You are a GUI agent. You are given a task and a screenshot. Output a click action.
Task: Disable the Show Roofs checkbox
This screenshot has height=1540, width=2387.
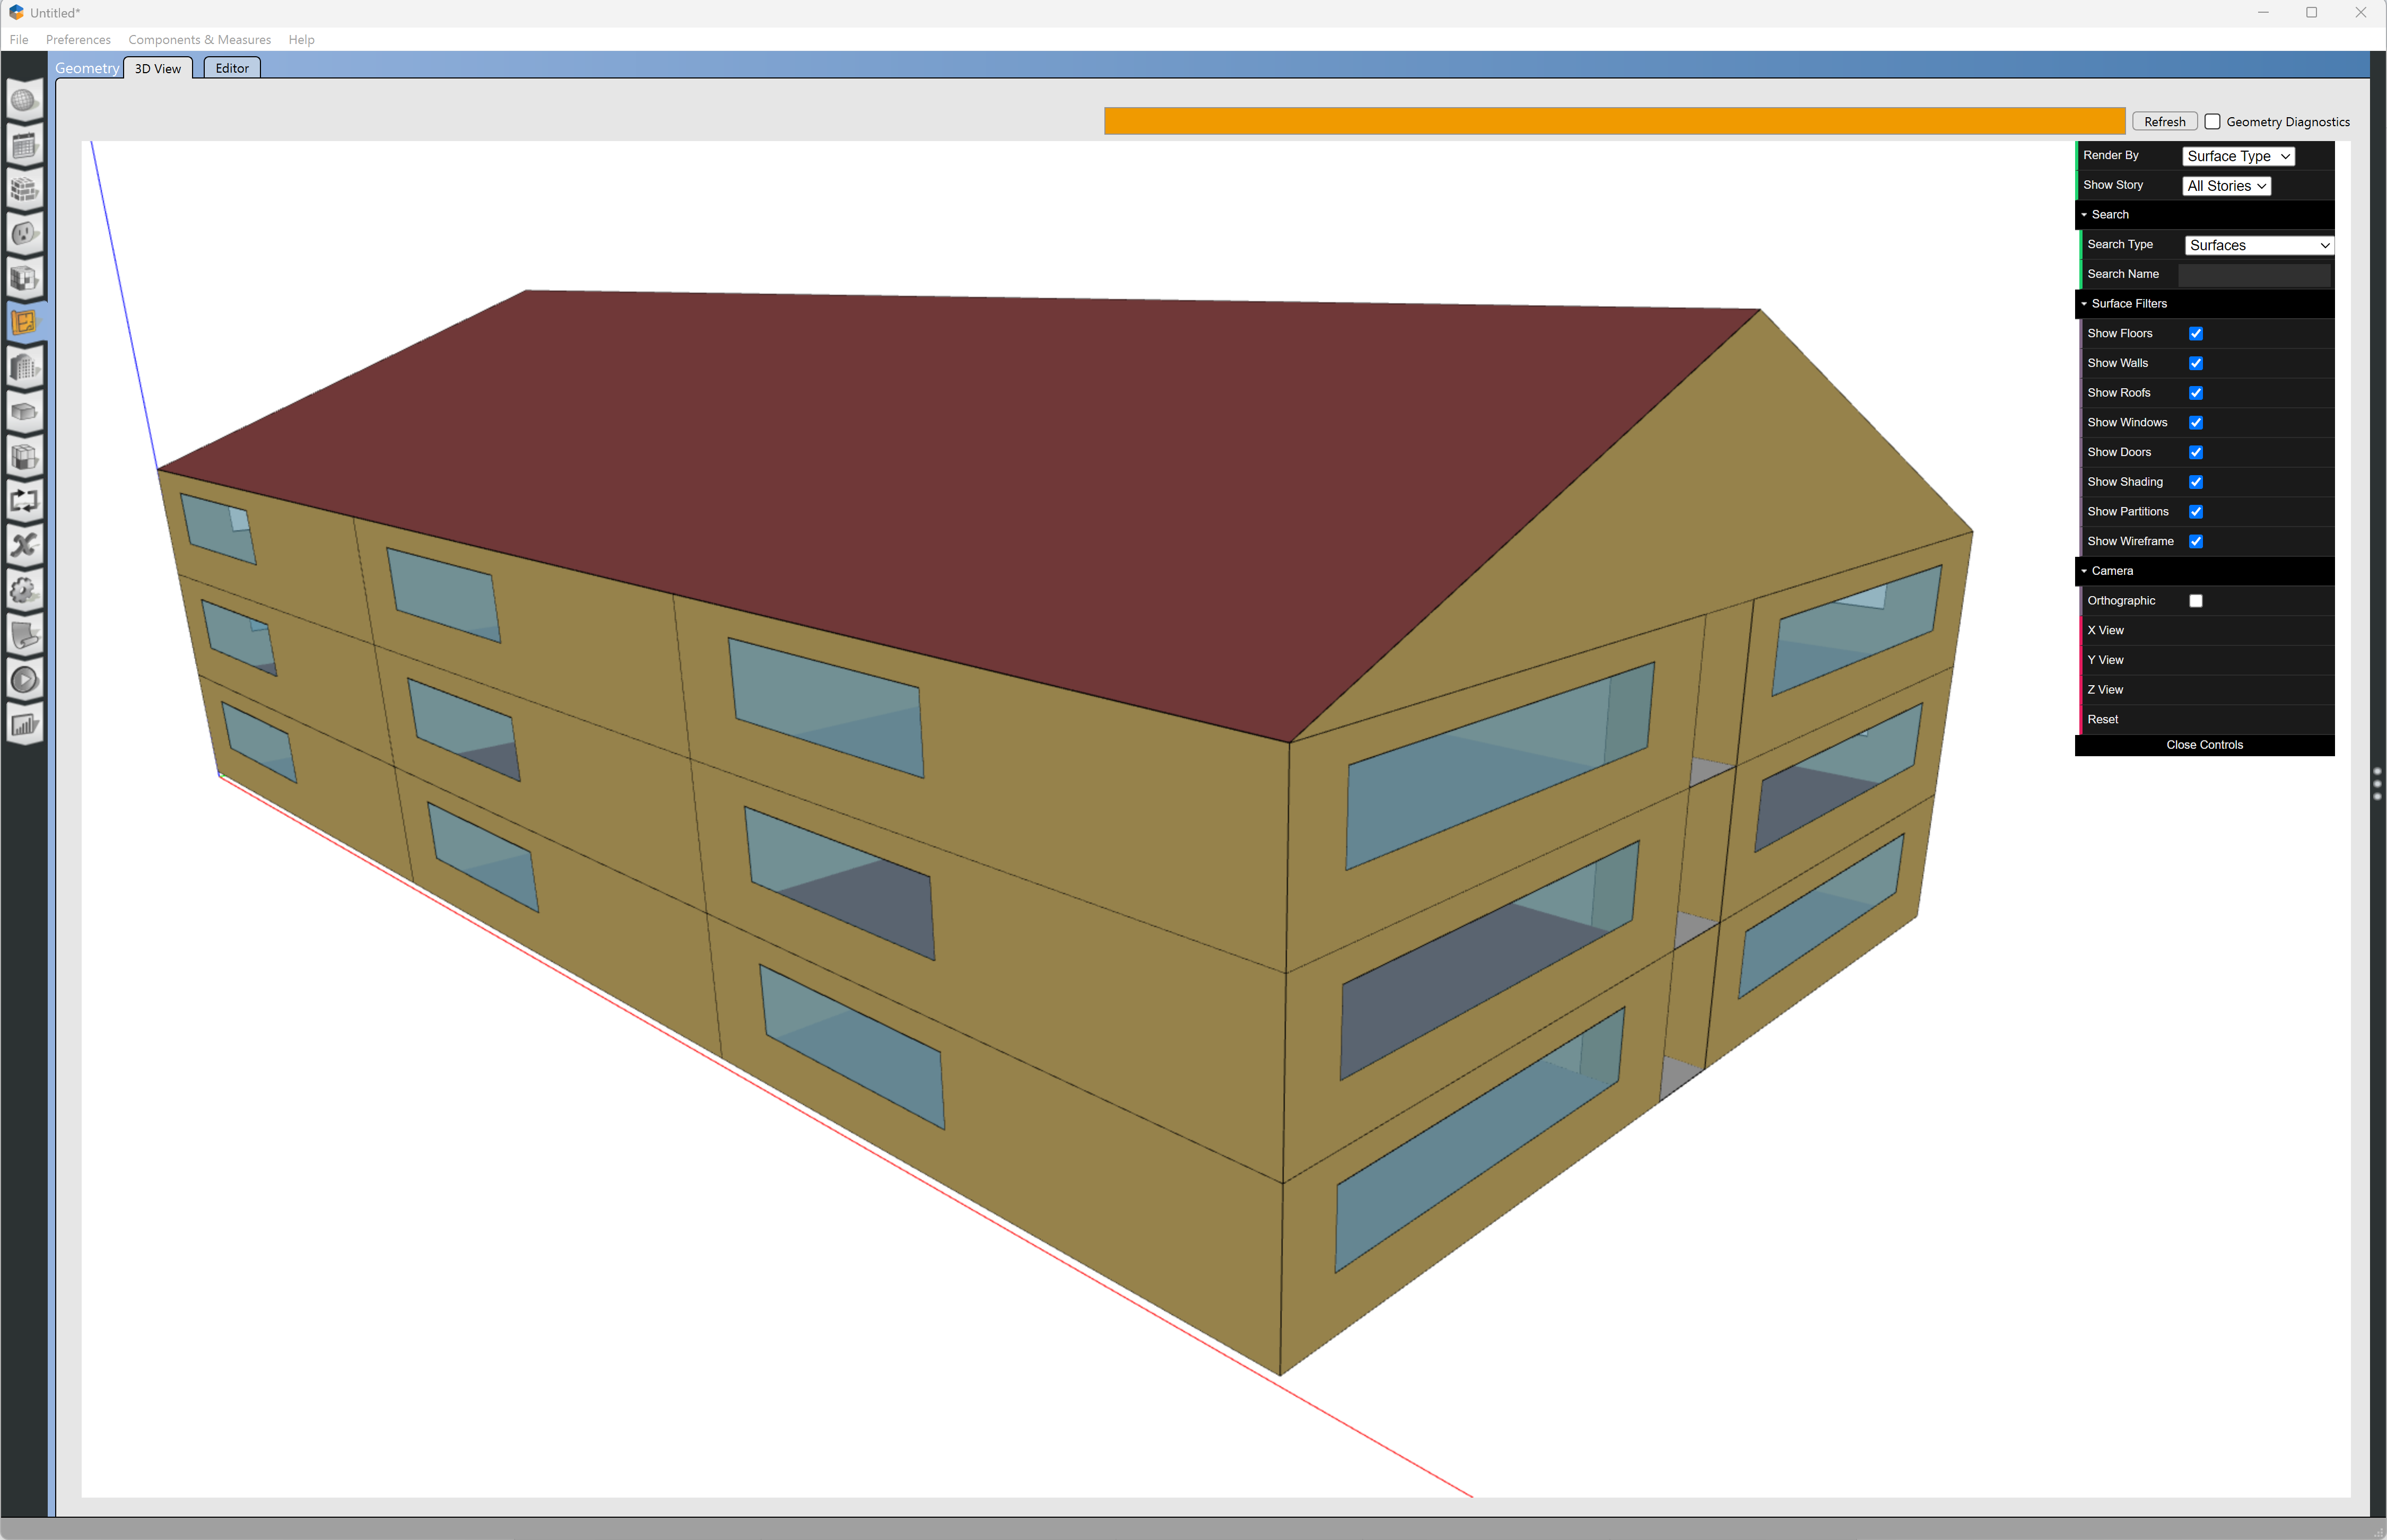[2196, 392]
